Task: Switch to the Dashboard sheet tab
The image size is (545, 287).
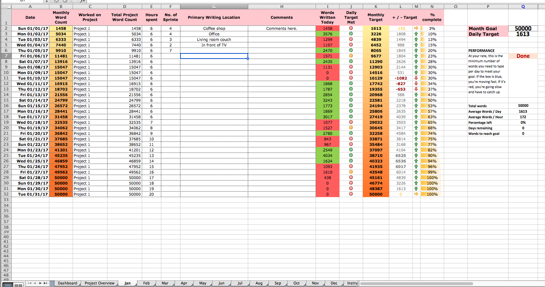Action: click(67, 283)
